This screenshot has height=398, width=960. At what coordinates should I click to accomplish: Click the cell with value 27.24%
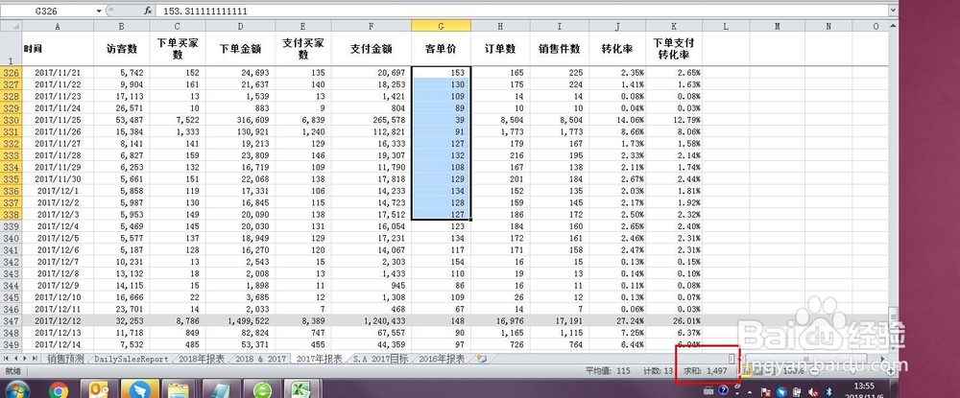tap(617, 320)
